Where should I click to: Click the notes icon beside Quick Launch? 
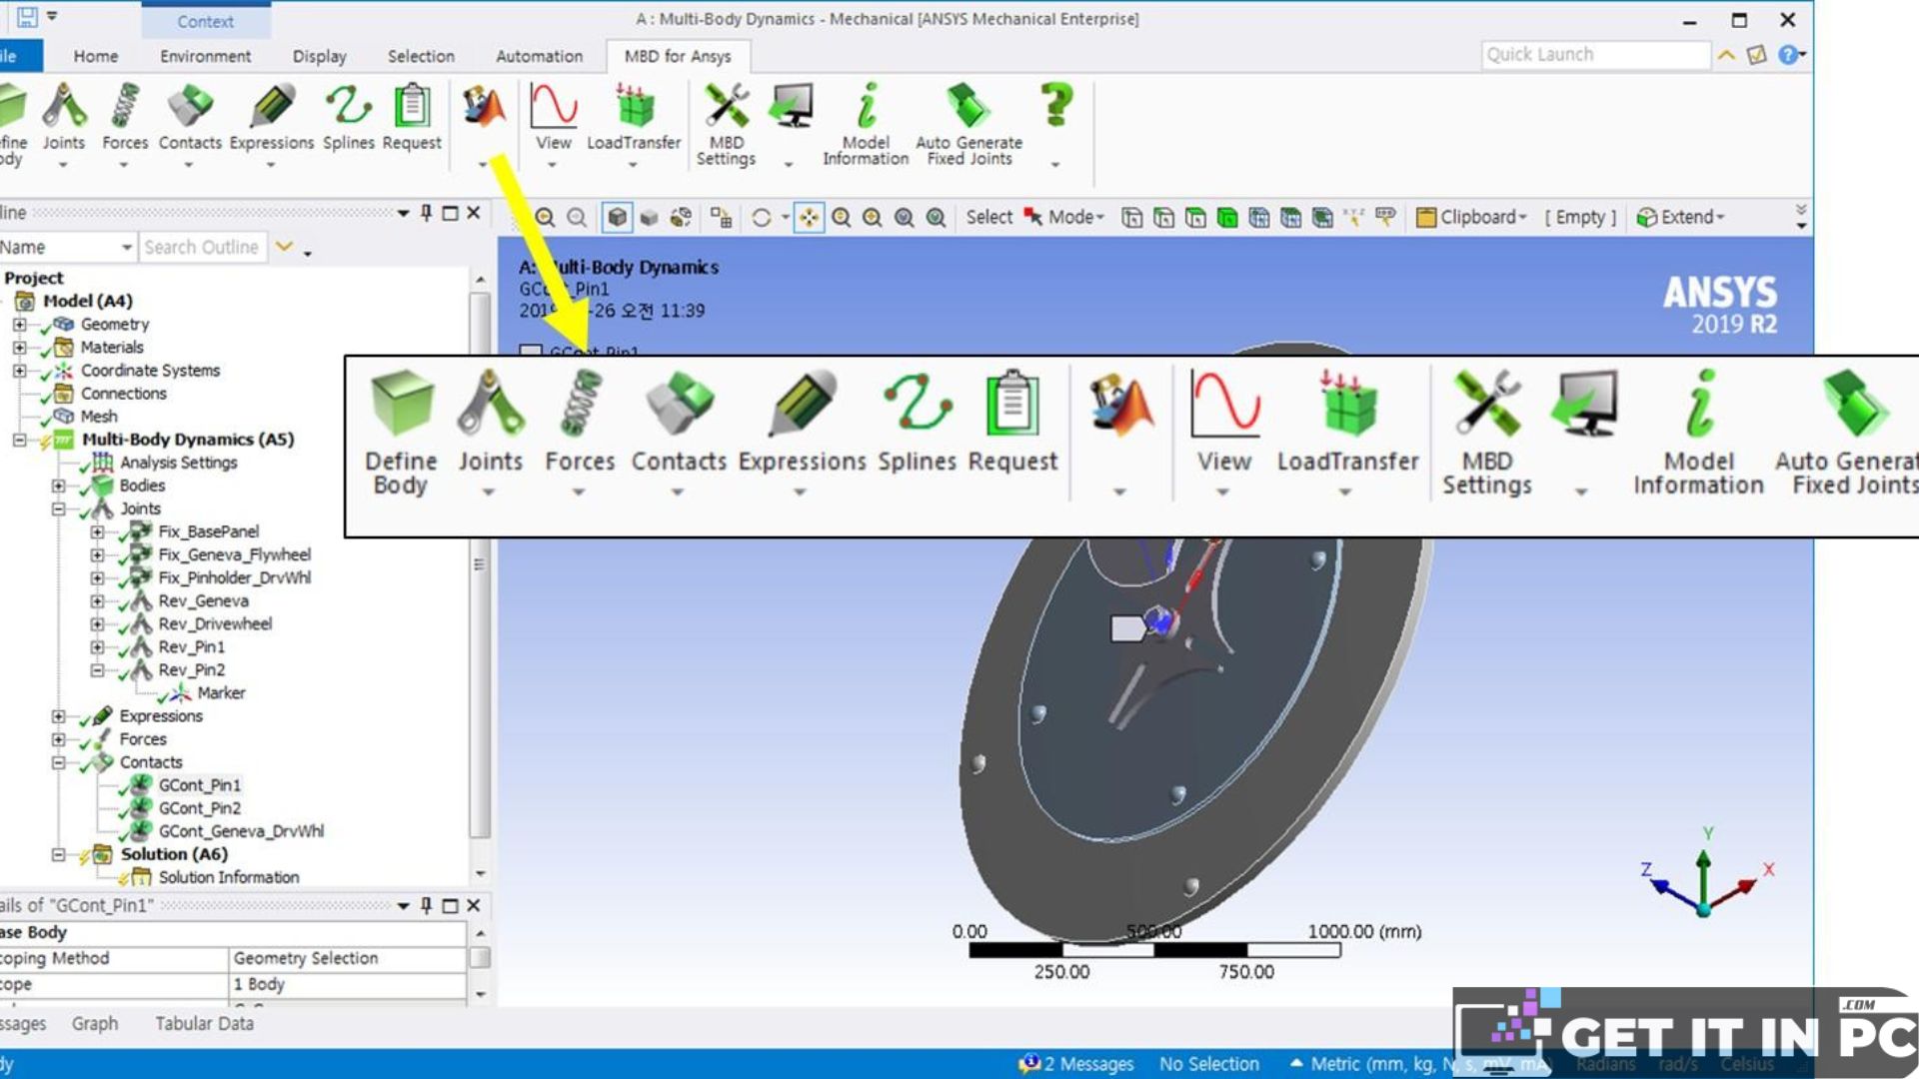(1756, 55)
